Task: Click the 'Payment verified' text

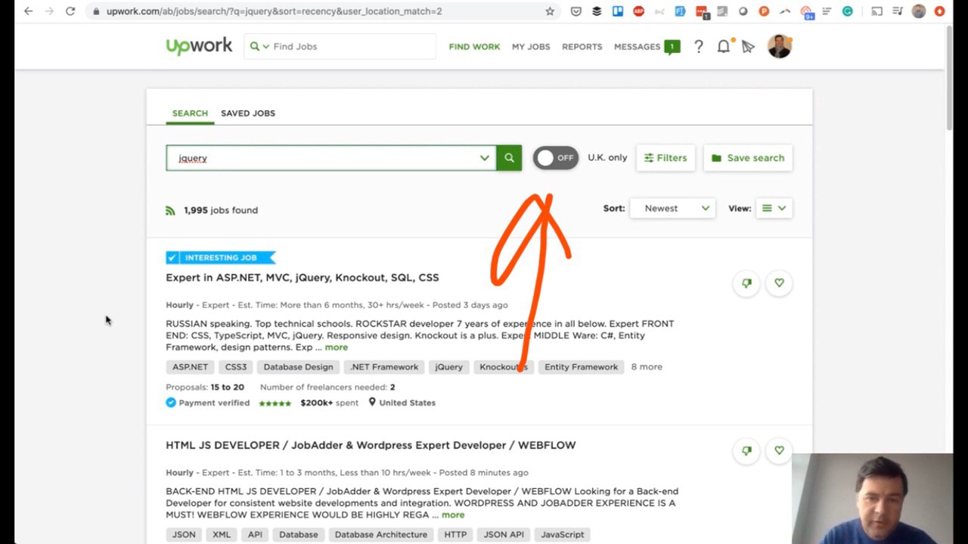Action: (x=214, y=403)
